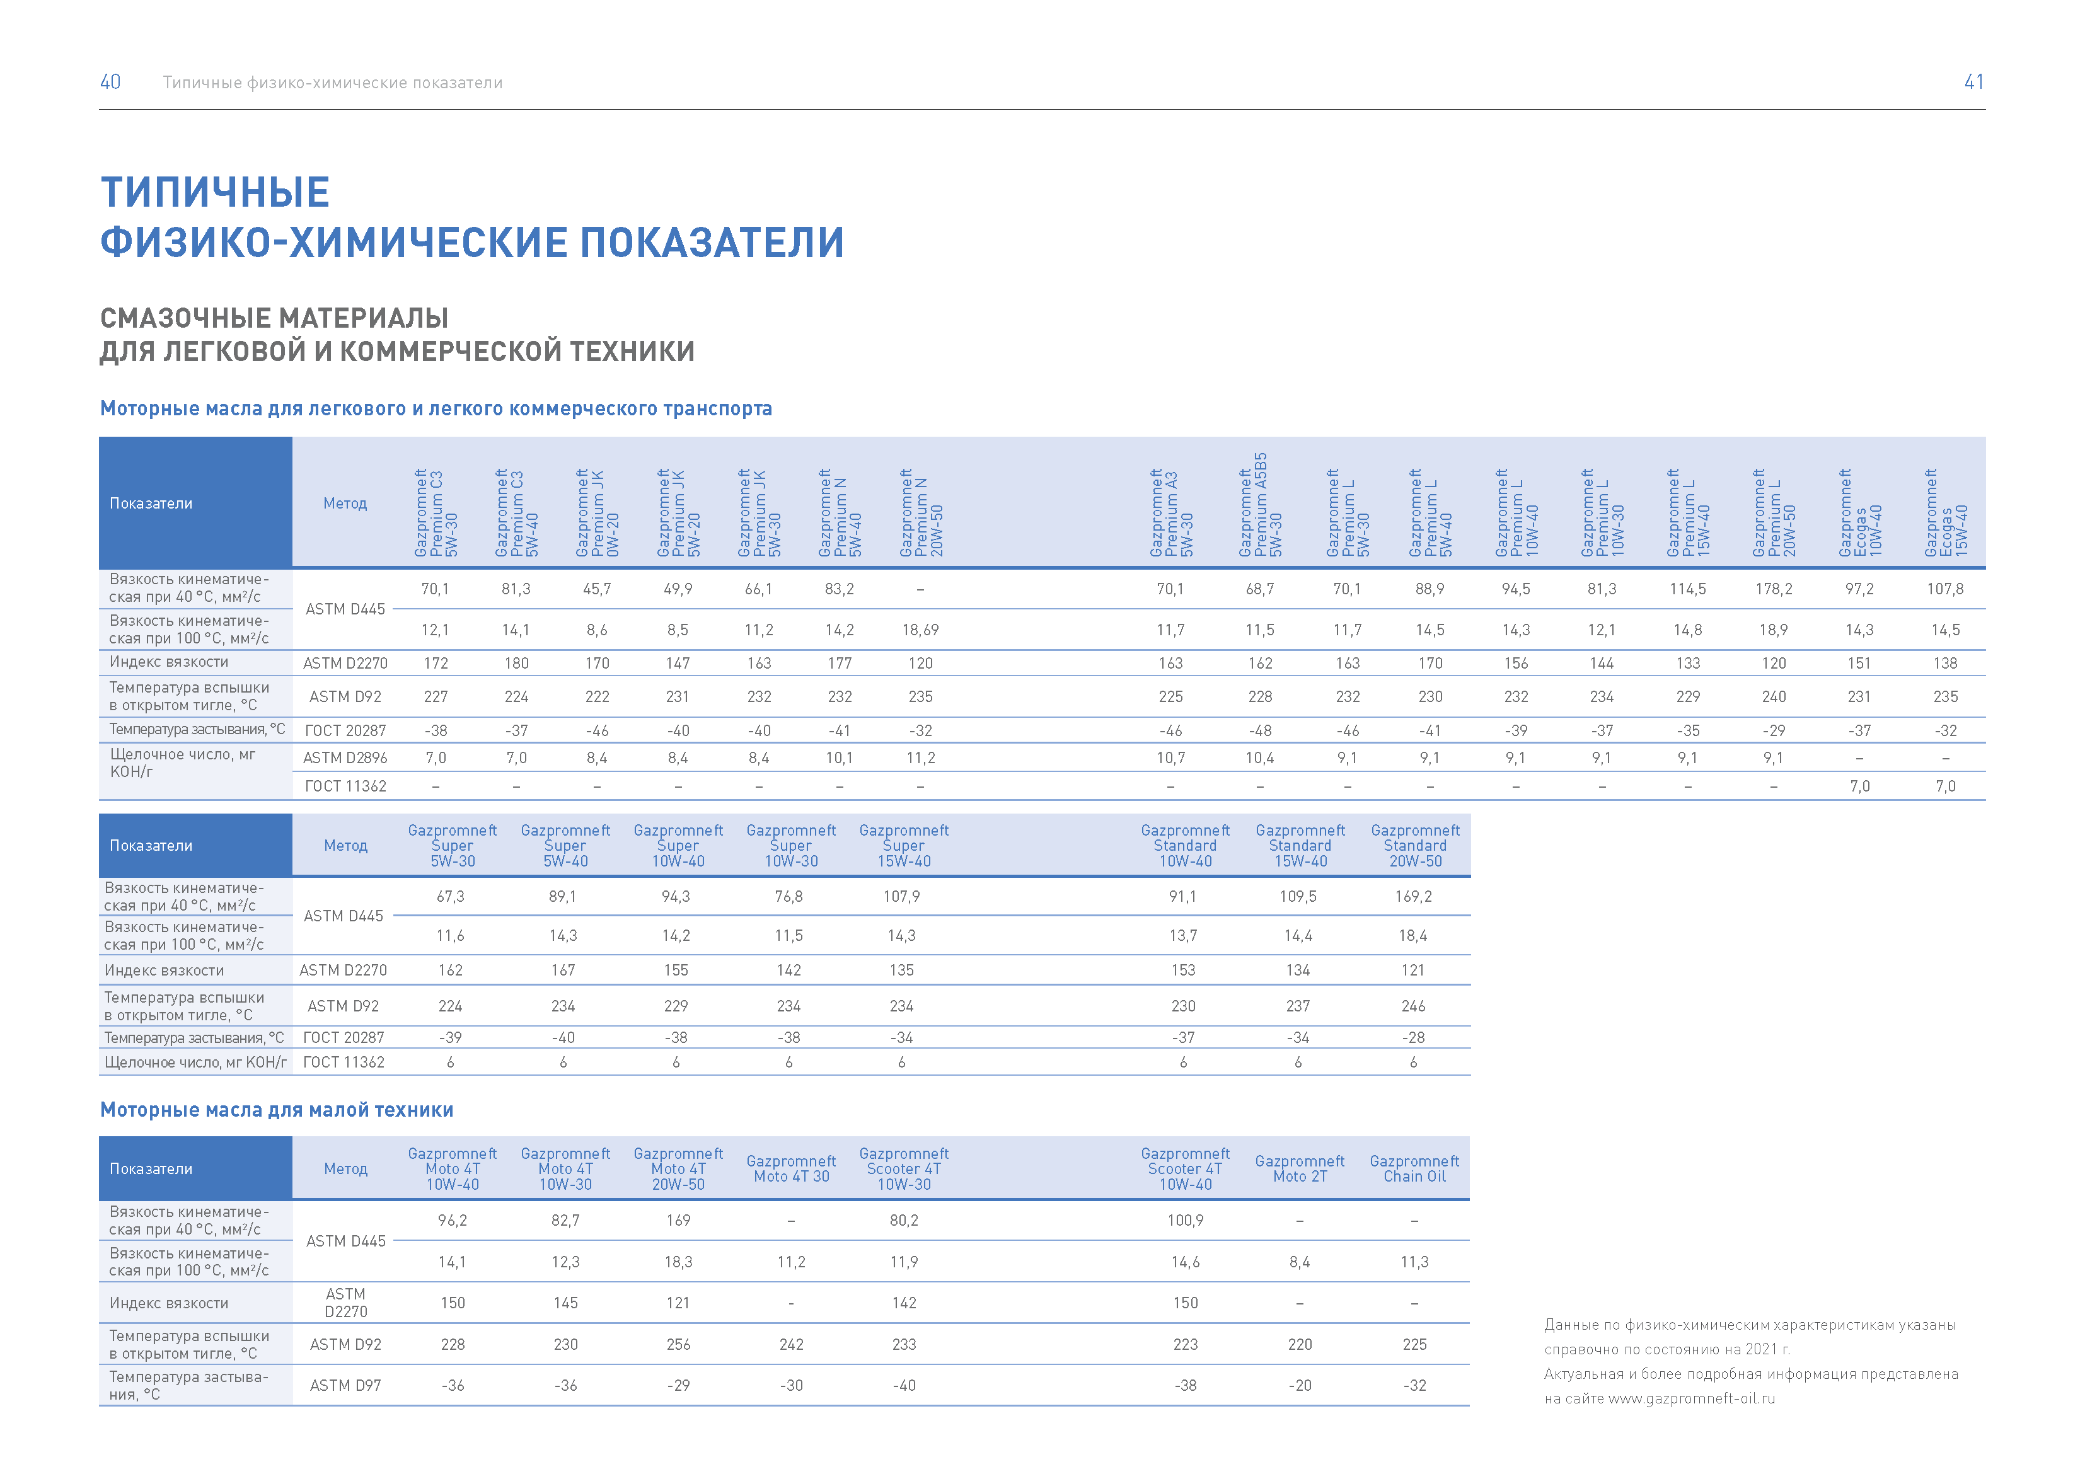Click pour point value '-28'

(x=1413, y=1037)
